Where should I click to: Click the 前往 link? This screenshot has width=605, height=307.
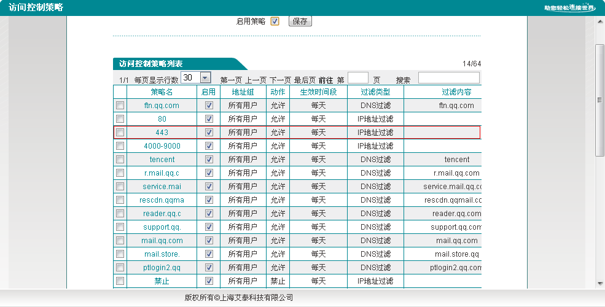(x=326, y=80)
